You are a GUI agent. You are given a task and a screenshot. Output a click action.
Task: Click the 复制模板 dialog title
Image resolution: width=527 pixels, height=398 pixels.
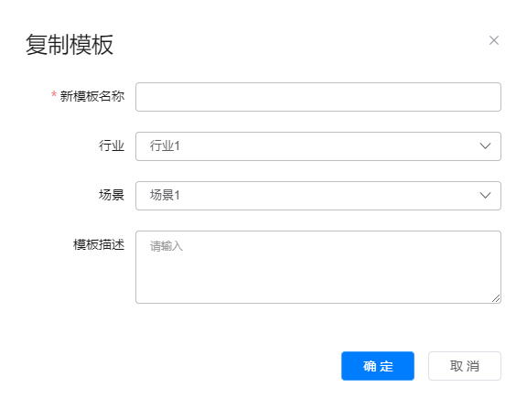click(70, 44)
